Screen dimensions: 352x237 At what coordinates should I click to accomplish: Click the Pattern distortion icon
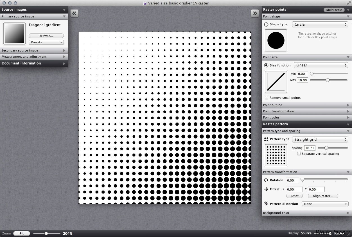[x=266, y=204]
